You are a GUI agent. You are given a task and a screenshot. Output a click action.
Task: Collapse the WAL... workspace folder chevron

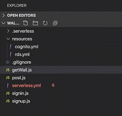pos(3,23)
